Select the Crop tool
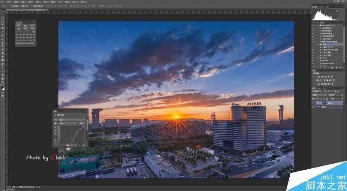This screenshot has height=191, width=347. [x=3, y=28]
